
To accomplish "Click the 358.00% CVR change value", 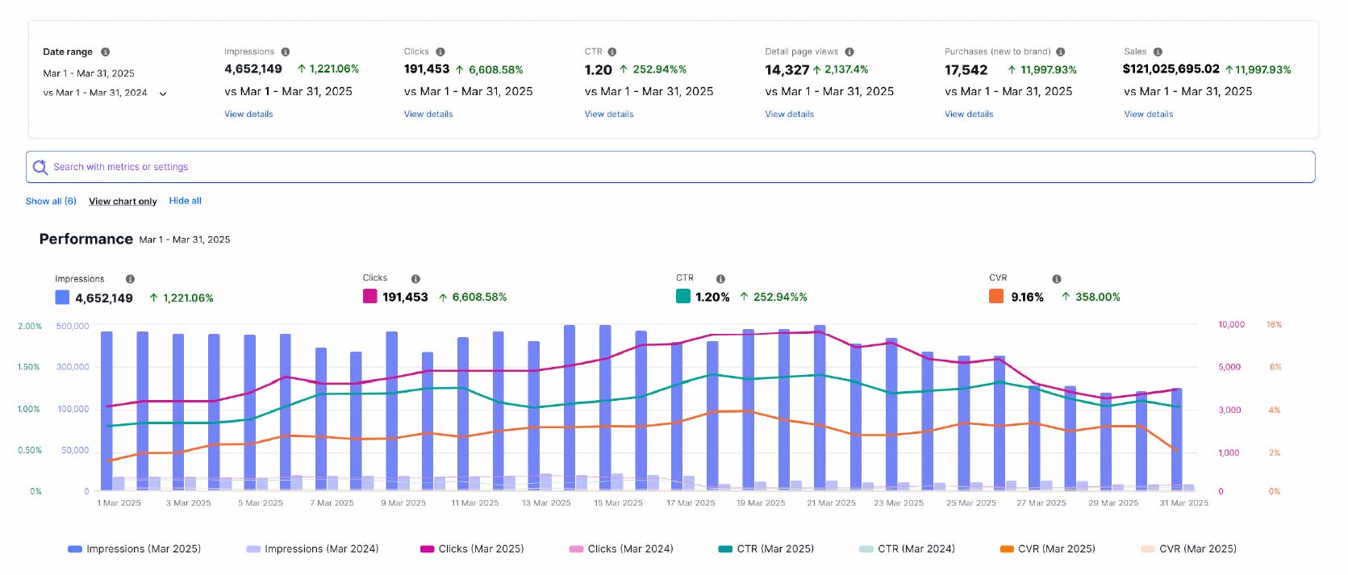I will pyautogui.click(x=1097, y=298).
